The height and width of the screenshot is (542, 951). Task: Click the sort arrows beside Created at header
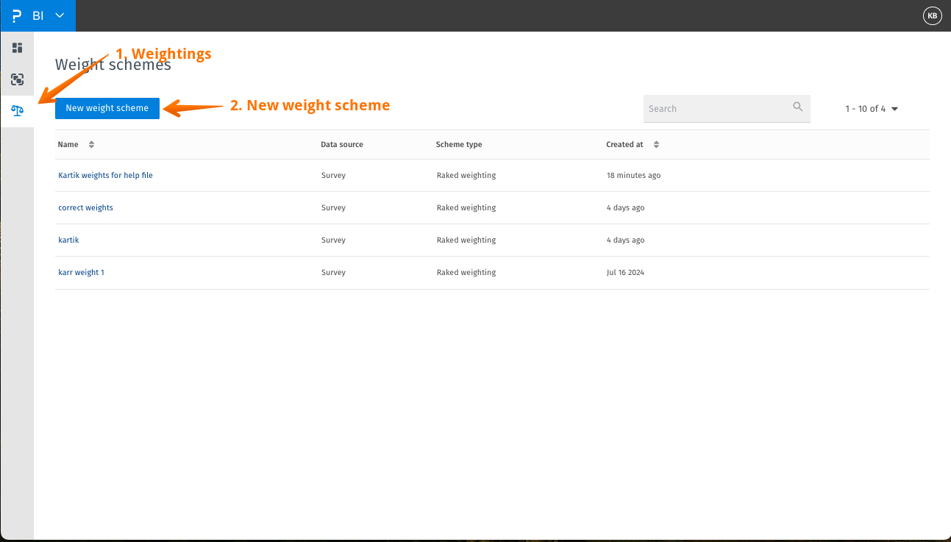click(655, 144)
